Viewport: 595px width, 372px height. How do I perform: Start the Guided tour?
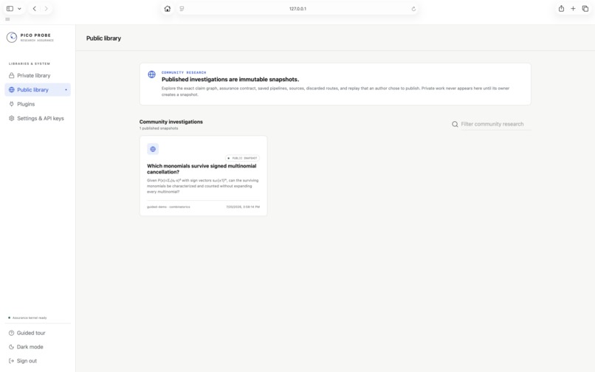coord(38,333)
